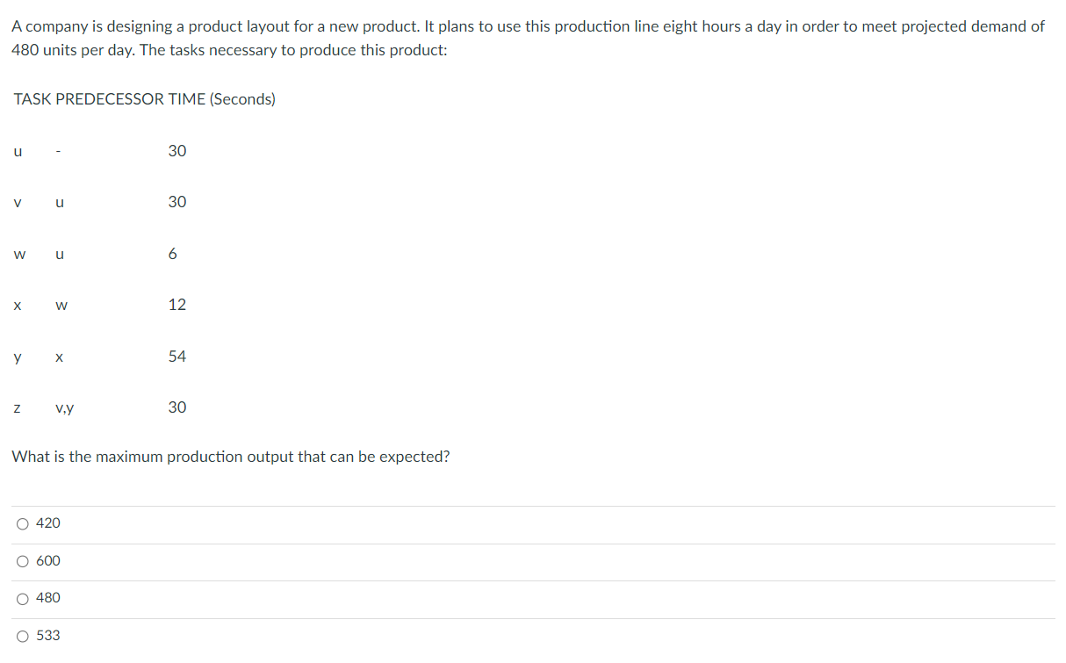
Task: Select the 480 radio button
Action: (x=22, y=598)
